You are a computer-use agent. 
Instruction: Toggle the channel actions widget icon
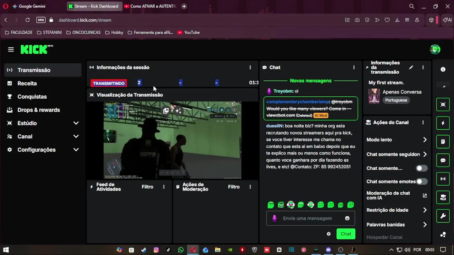coord(443,198)
